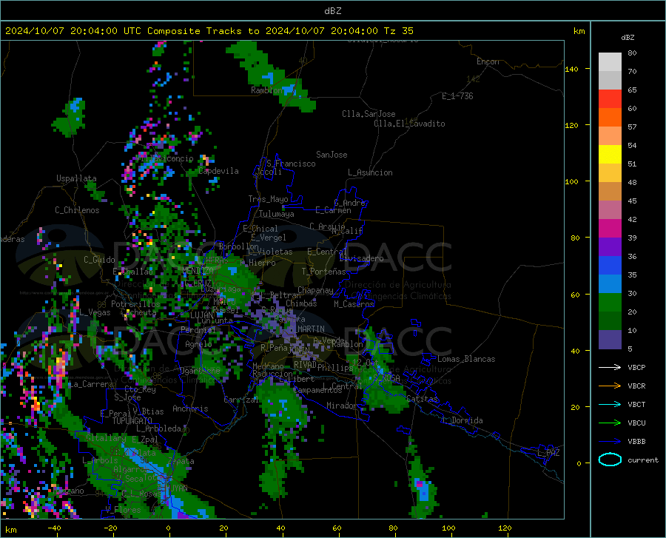Screen dimensions: 666x538
Task: Click the blue VBBB arrow legend icon
Action: [x=610, y=441]
